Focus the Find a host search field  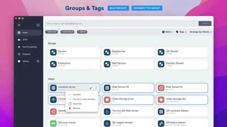coord(121,24)
